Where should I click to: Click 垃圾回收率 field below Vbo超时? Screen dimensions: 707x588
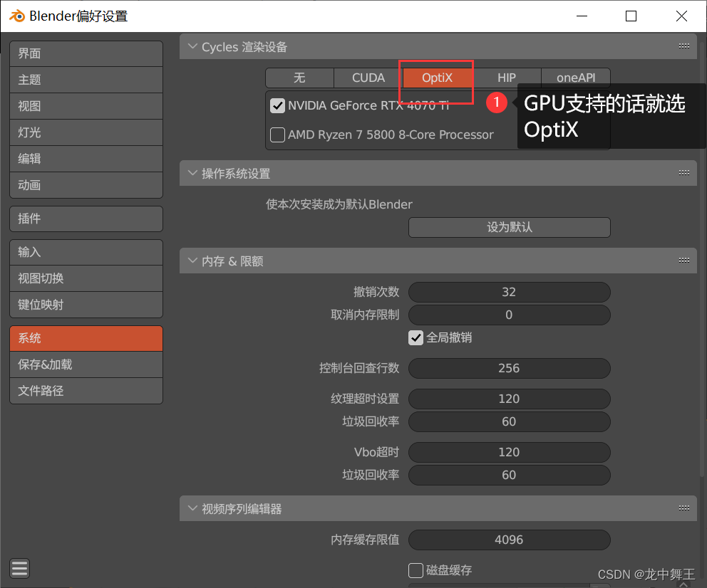(509, 475)
